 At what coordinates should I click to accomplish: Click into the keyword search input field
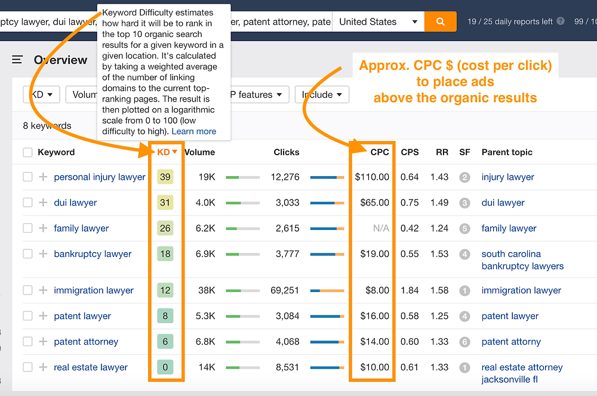point(166,22)
